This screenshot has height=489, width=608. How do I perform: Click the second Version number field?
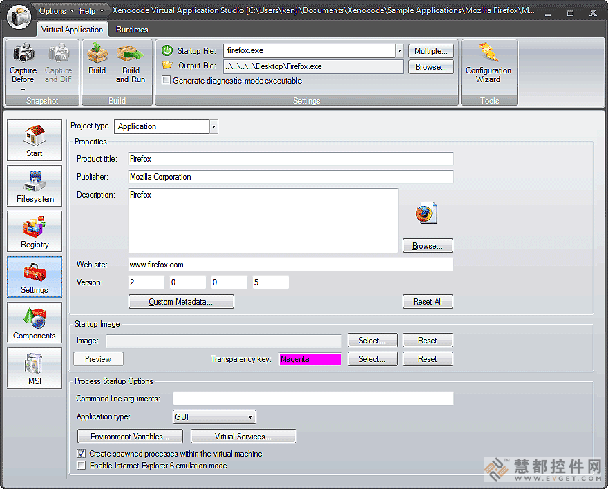point(188,282)
